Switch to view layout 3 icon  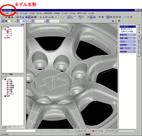point(114,17)
